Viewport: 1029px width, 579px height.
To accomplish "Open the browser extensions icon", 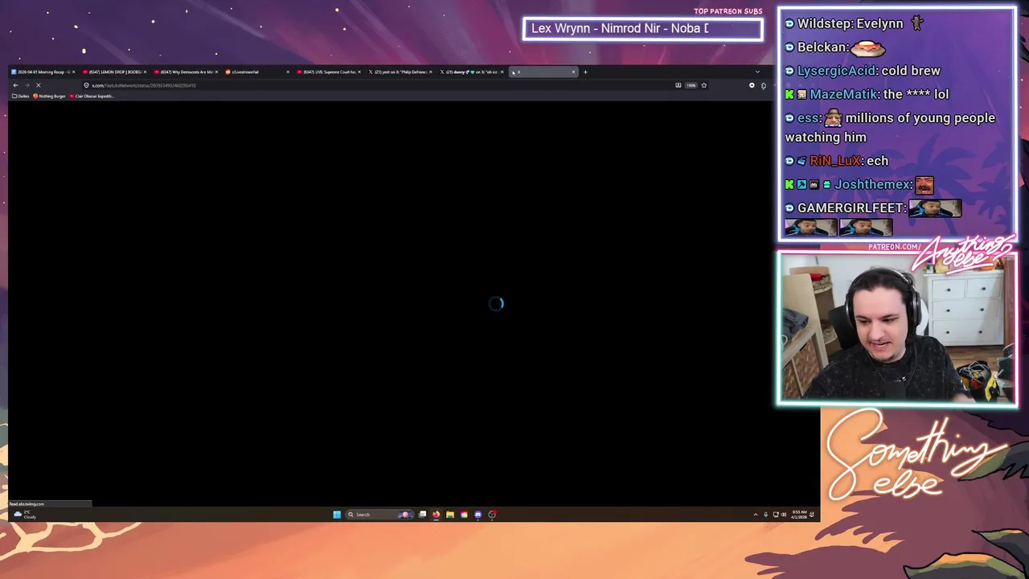I will pyautogui.click(x=764, y=86).
